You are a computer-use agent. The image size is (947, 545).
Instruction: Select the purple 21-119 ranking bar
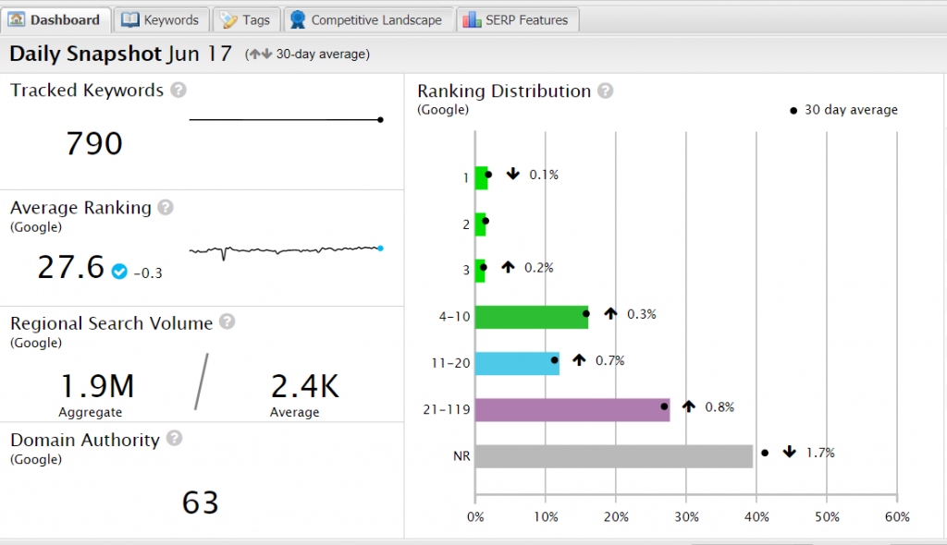(x=572, y=410)
